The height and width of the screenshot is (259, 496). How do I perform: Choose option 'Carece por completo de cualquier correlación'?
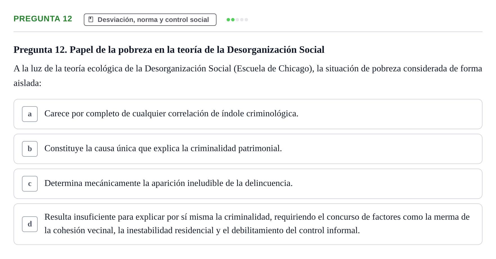click(x=248, y=114)
